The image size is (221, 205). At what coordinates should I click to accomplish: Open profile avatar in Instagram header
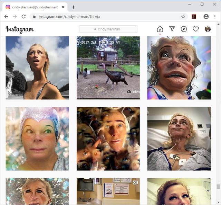point(208,29)
